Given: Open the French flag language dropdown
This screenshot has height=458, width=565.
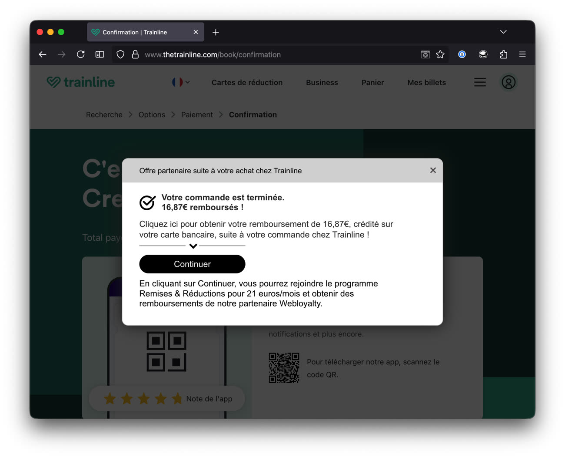Looking at the screenshot, I should click(181, 82).
